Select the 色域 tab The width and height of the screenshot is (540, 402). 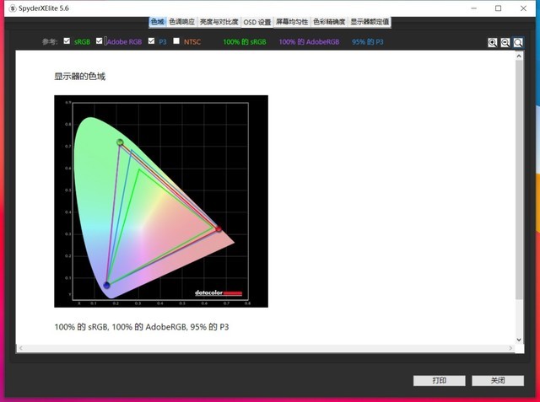tap(158, 22)
